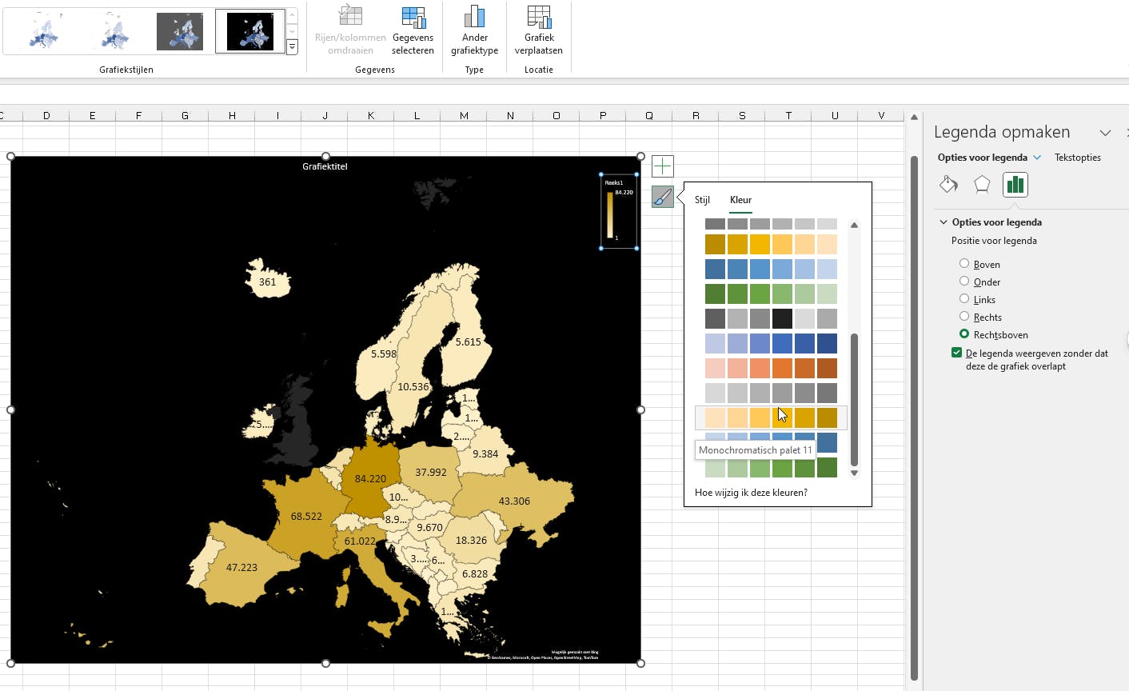The height and width of the screenshot is (691, 1129).
Task: Expand the Grafiekstijlen gallery more arrow
Action: click(292, 48)
